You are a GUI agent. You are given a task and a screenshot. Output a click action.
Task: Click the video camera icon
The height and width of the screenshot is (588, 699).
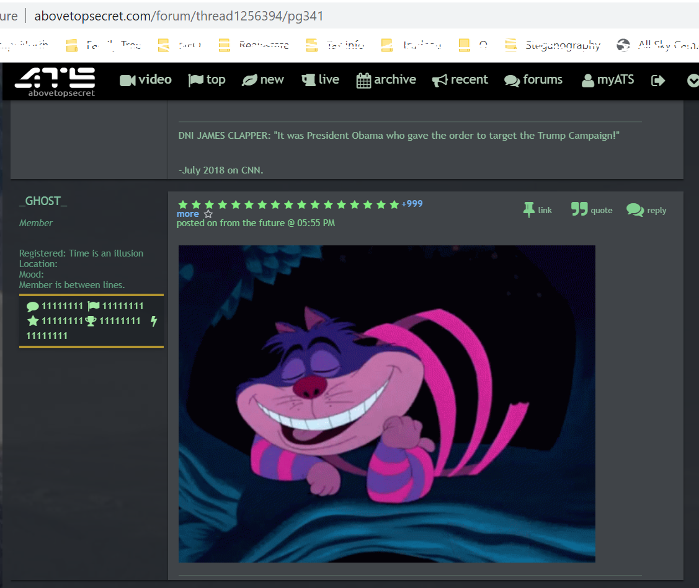(x=128, y=81)
